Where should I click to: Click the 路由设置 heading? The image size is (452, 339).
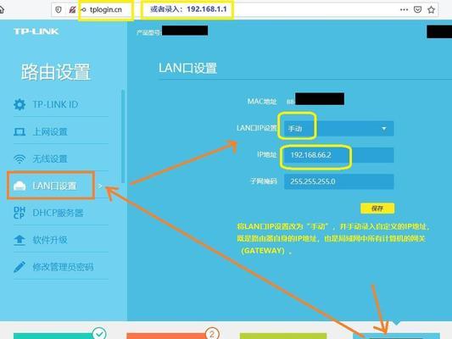[x=56, y=72]
